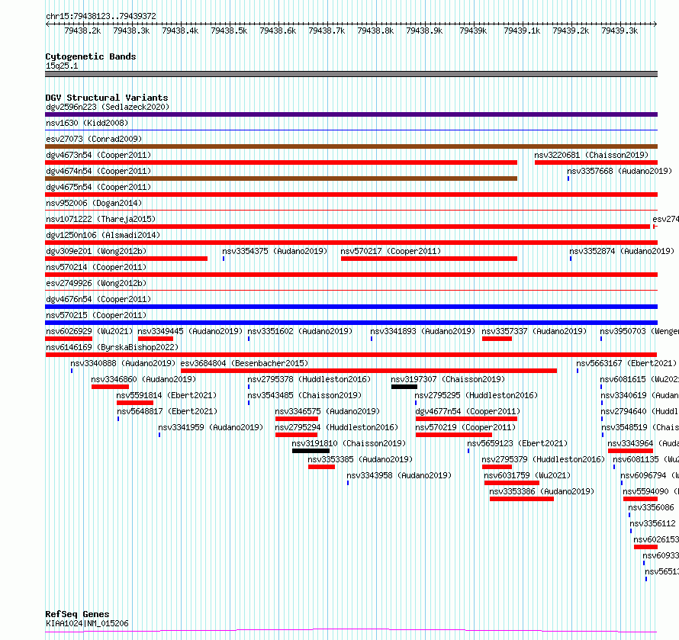Open the nsv3356112 variant label
The width and height of the screenshot is (679, 640).
pyautogui.click(x=652, y=523)
